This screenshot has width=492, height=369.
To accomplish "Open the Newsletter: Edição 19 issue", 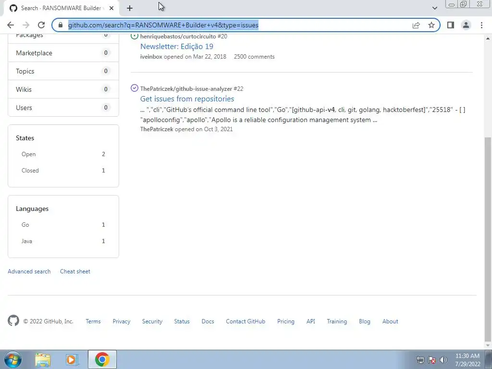I will (x=177, y=47).
